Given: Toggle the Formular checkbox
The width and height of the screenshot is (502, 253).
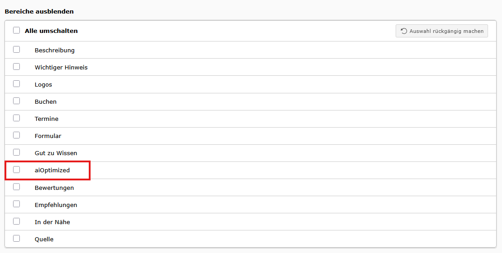Looking at the screenshot, I should click(x=17, y=135).
